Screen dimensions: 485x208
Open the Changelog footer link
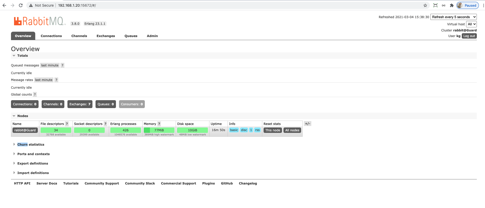[248, 183]
